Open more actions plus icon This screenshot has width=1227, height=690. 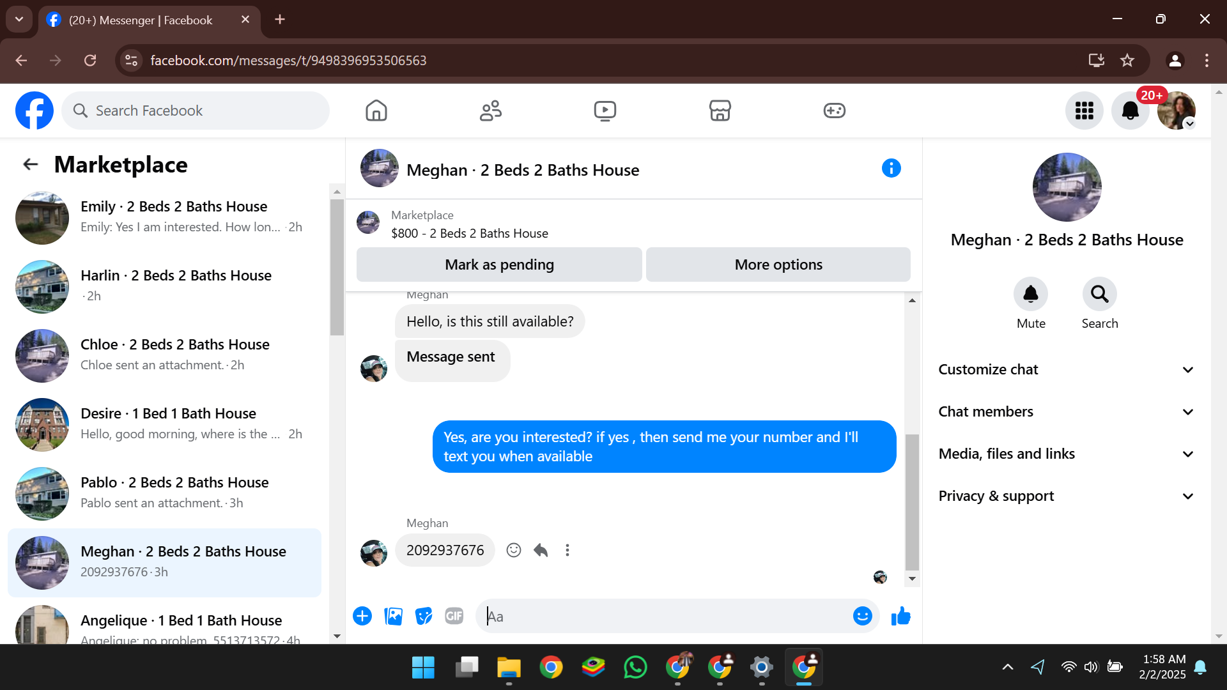point(362,616)
